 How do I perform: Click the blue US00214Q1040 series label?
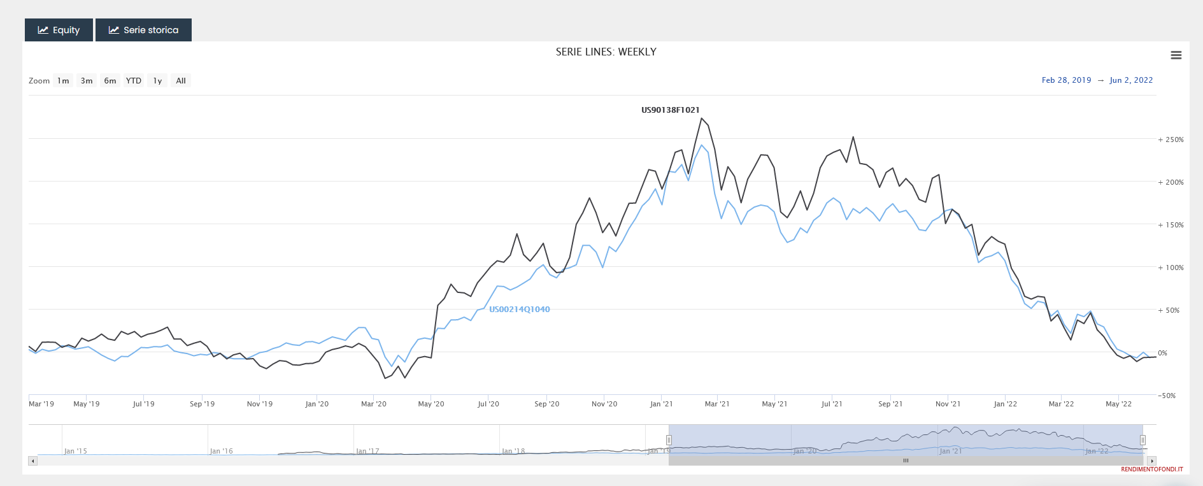click(x=519, y=310)
